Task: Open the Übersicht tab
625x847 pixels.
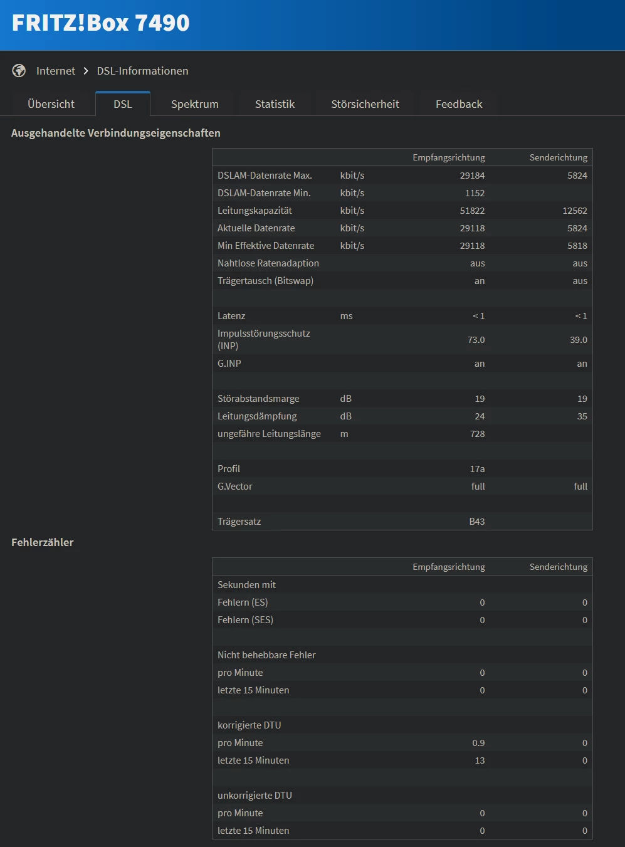Action: [51, 104]
